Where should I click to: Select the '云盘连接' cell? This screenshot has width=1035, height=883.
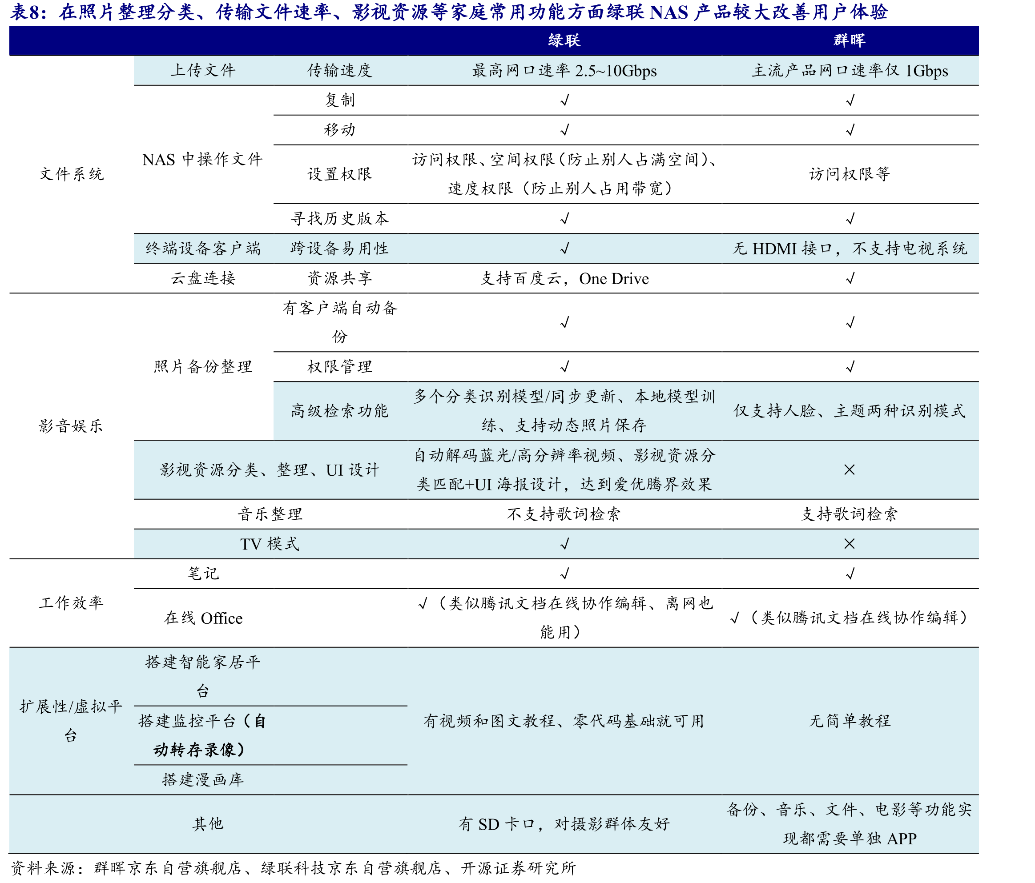tap(203, 278)
